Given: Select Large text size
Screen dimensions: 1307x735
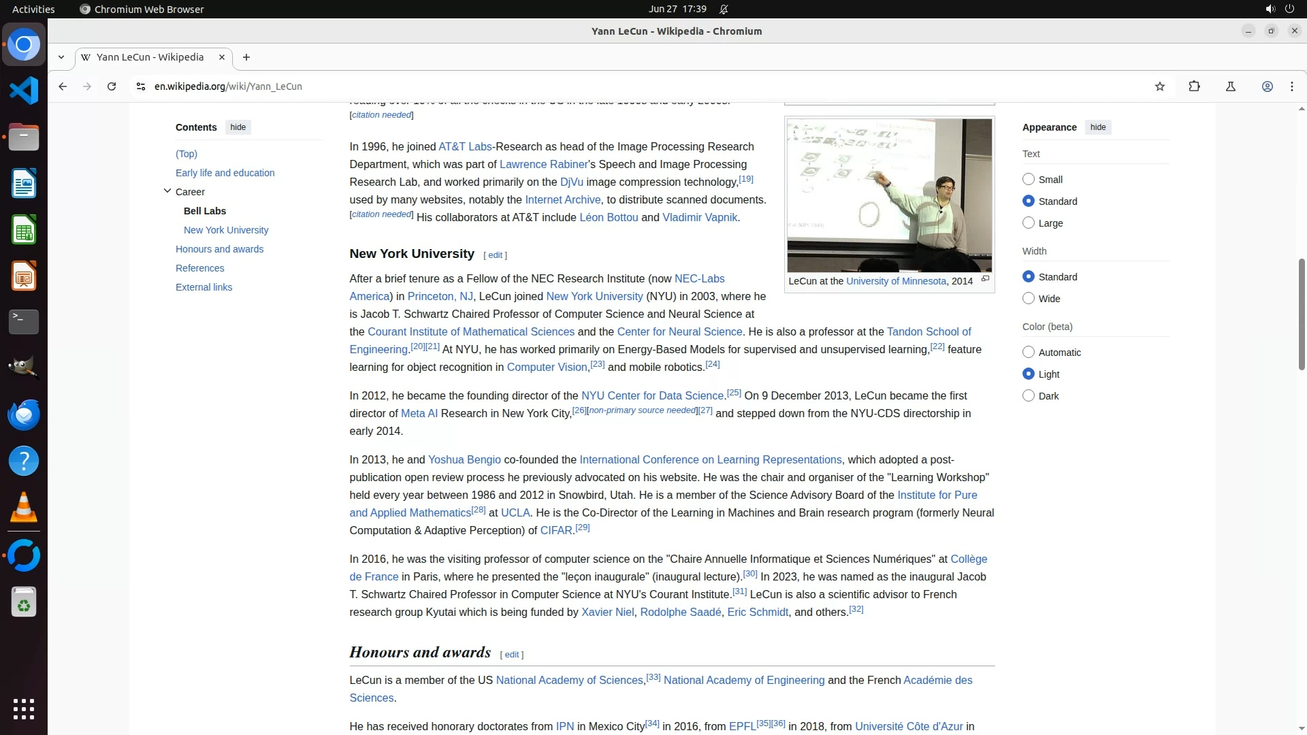Looking at the screenshot, I should 1029,223.
